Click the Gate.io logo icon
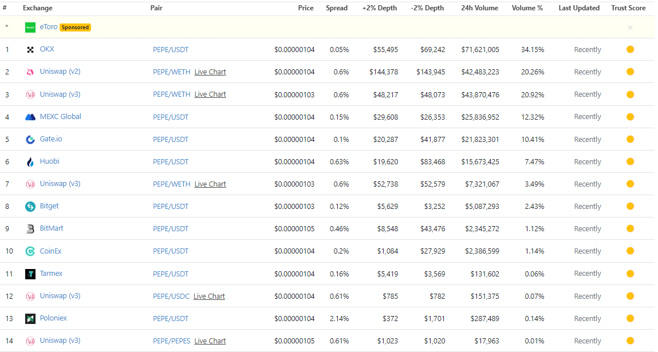 30,140
